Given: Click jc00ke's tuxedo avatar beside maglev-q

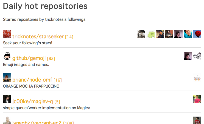Looking at the screenshot, I should (x=7, y=99).
